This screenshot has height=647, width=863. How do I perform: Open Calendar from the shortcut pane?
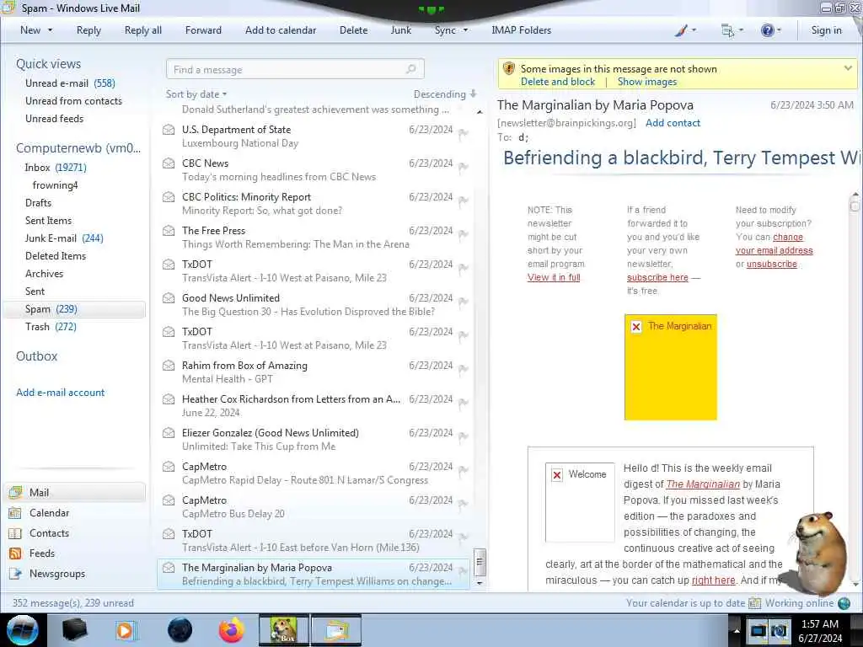[x=49, y=513]
